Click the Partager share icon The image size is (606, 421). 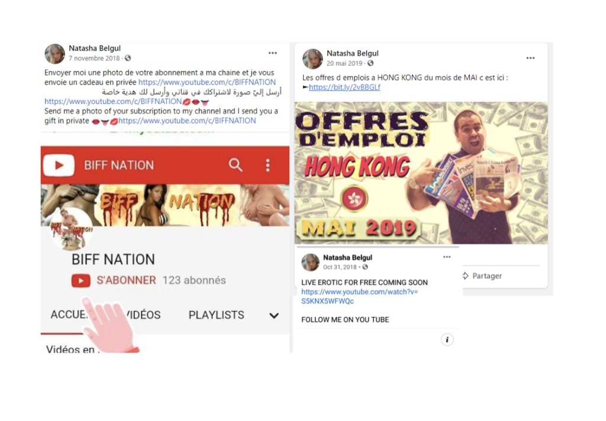pos(465,276)
